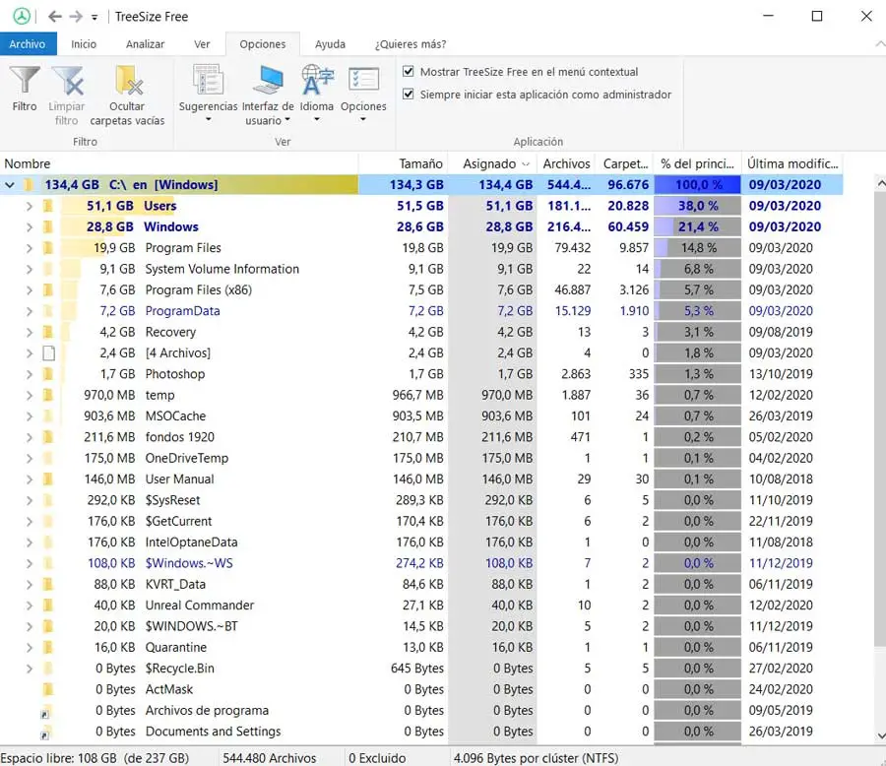Sort by the Tamaño column header
This screenshot has width=886, height=766.
pos(420,163)
